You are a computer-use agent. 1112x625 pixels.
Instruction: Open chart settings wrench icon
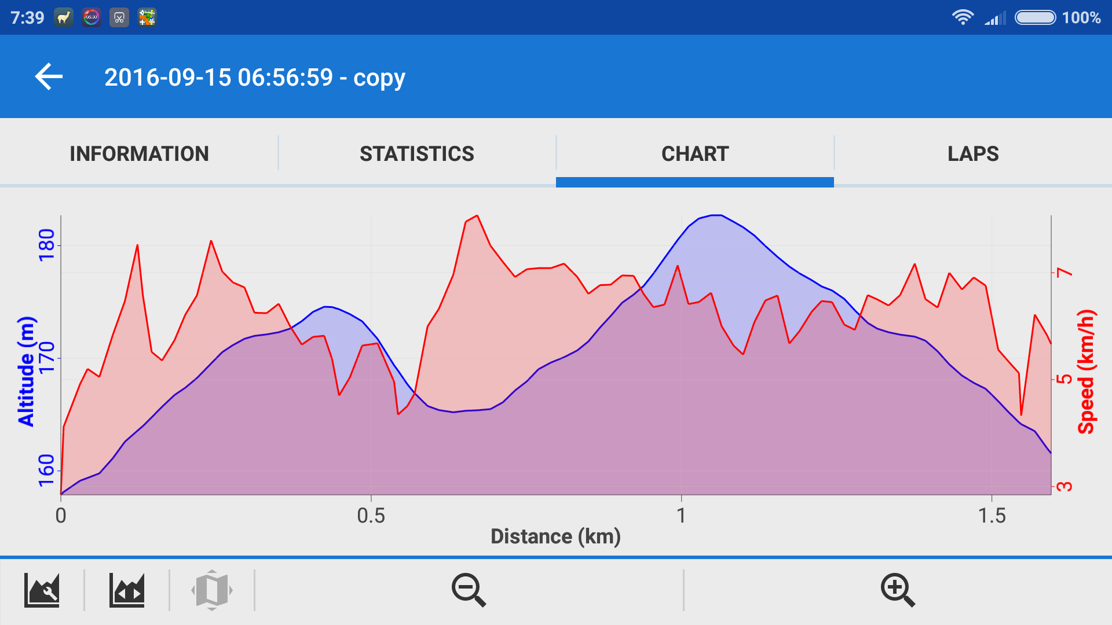click(x=42, y=590)
